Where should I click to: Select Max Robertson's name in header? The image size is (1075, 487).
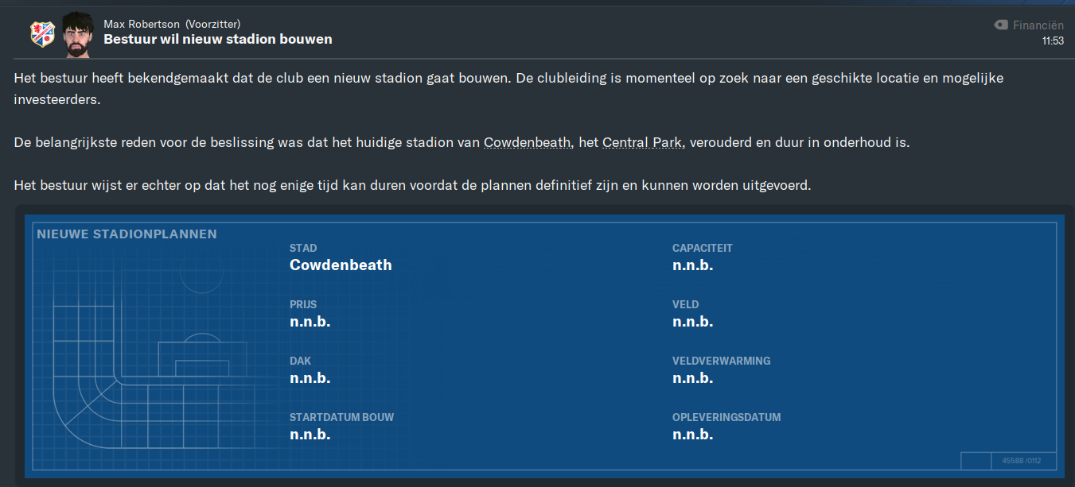(142, 24)
